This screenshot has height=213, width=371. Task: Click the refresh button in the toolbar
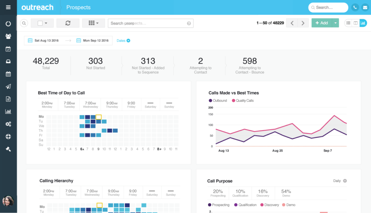[68, 22]
